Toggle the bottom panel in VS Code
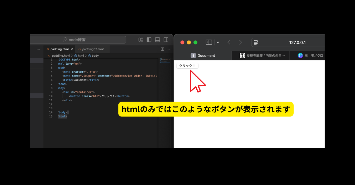Viewport: 355px width, 185px height. 157,39
